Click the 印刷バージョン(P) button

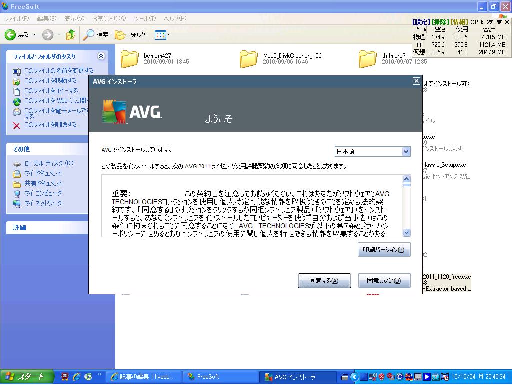[x=384, y=250]
